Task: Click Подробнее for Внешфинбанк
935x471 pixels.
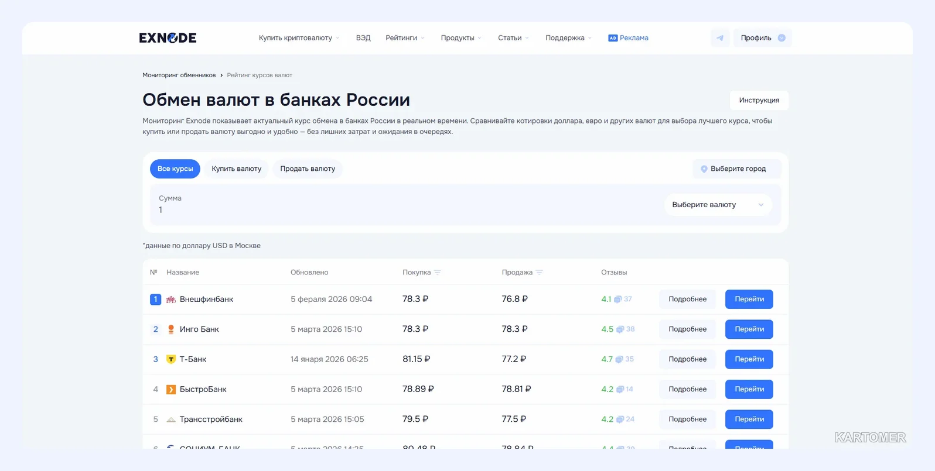Action: click(x=688, y=299)
